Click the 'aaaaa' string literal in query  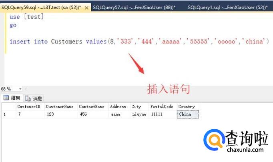171,41
